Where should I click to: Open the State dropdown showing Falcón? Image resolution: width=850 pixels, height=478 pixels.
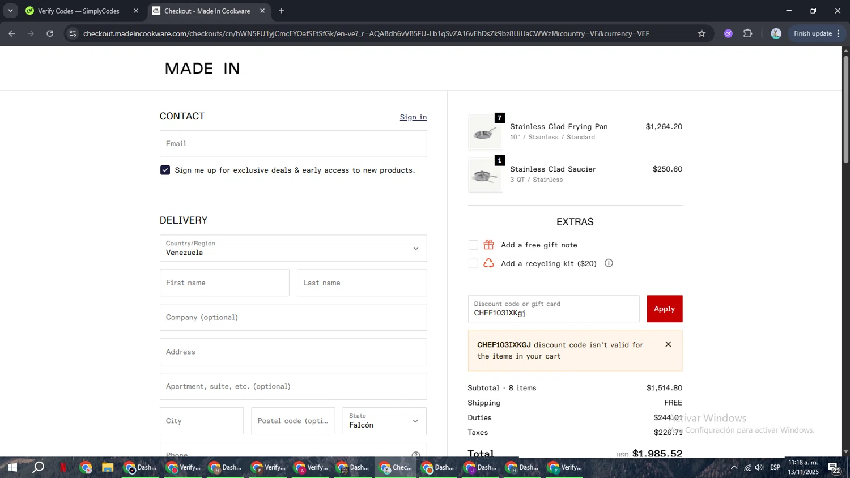(384, 421)
